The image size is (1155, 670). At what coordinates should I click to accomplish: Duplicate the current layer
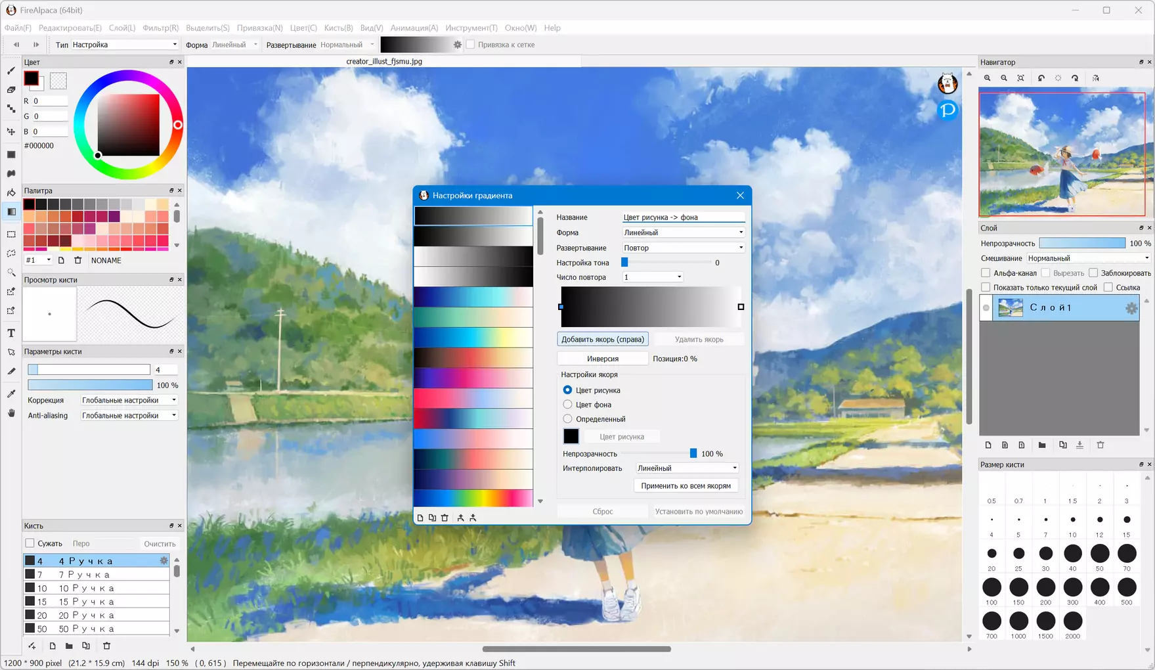[1063, 445]
